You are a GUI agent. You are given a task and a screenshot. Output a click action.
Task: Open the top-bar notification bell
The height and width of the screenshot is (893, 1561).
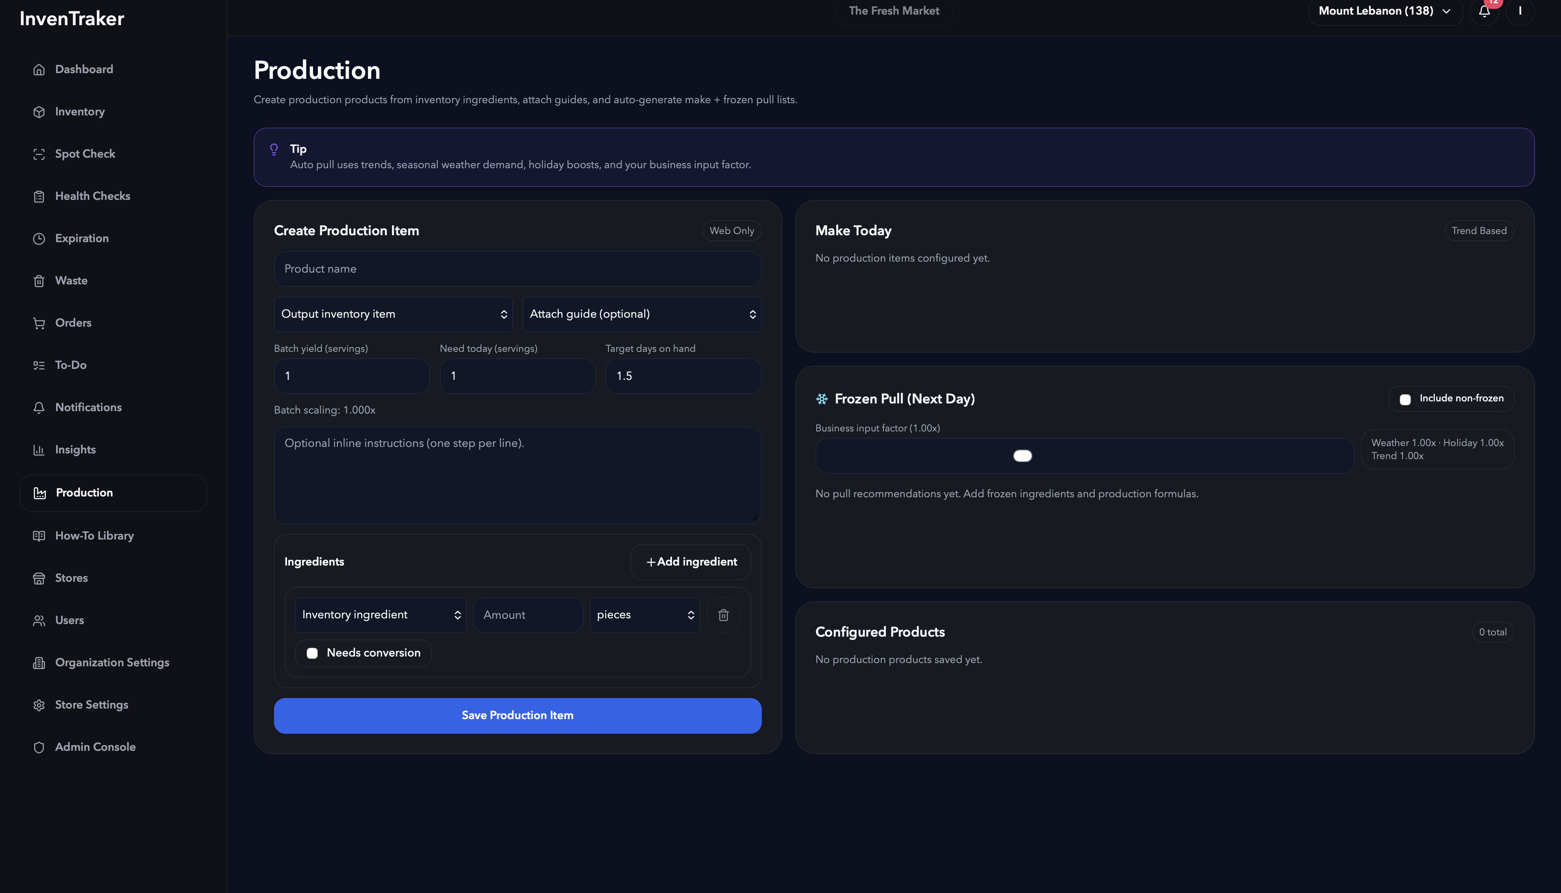(x=1484, y=11)
